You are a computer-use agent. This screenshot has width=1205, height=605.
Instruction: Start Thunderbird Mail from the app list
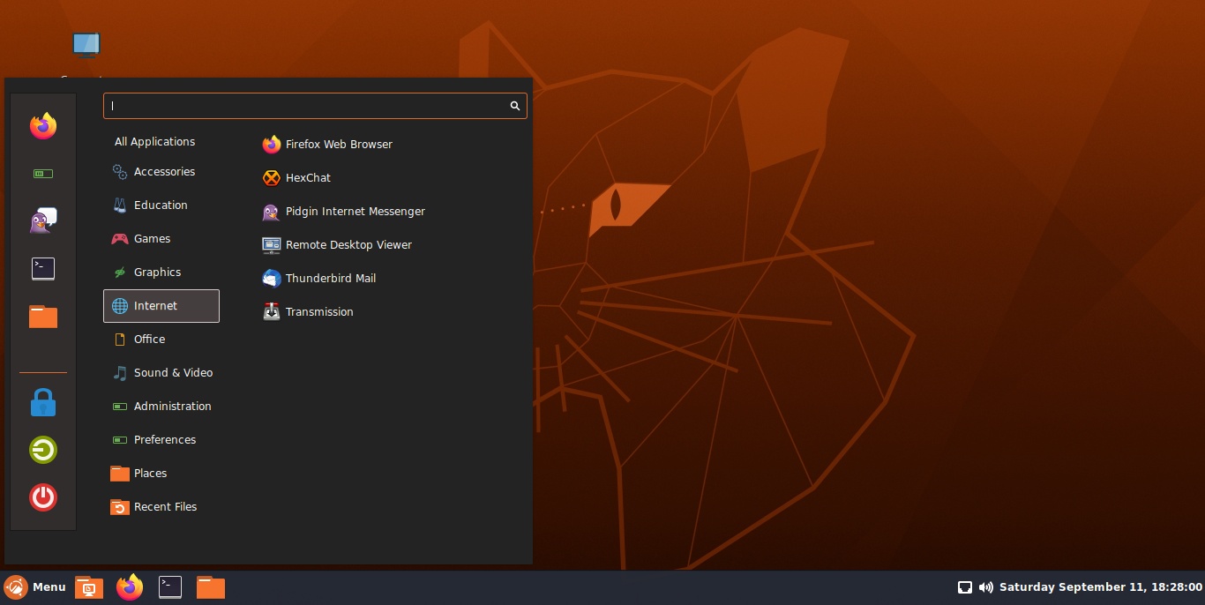330,279
